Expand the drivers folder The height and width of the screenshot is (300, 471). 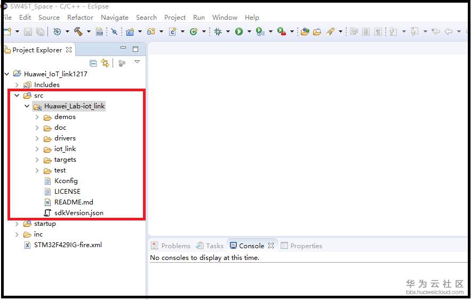pos(37,138)
